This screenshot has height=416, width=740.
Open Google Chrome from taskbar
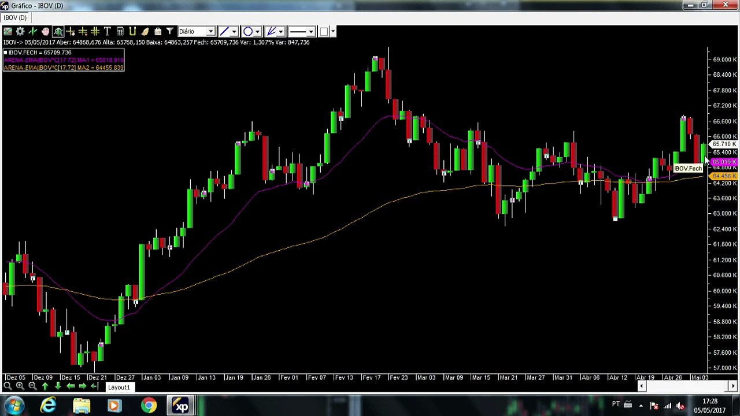click(149, 406)
